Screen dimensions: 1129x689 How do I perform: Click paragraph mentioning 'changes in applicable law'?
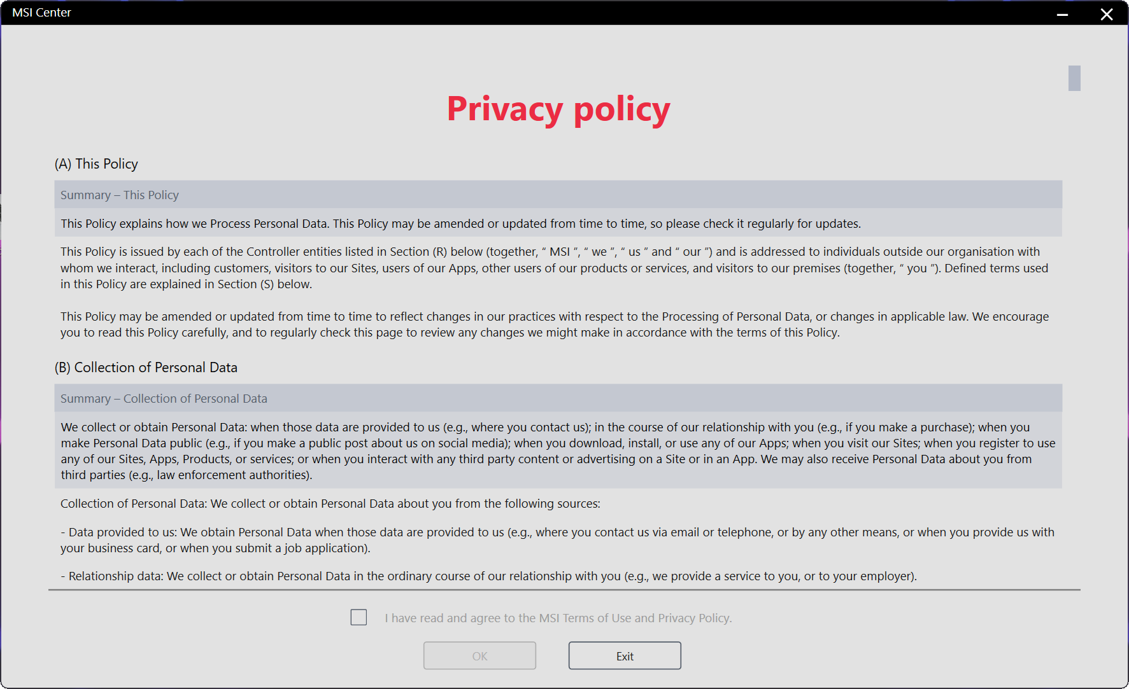click(x=554, y=324)
